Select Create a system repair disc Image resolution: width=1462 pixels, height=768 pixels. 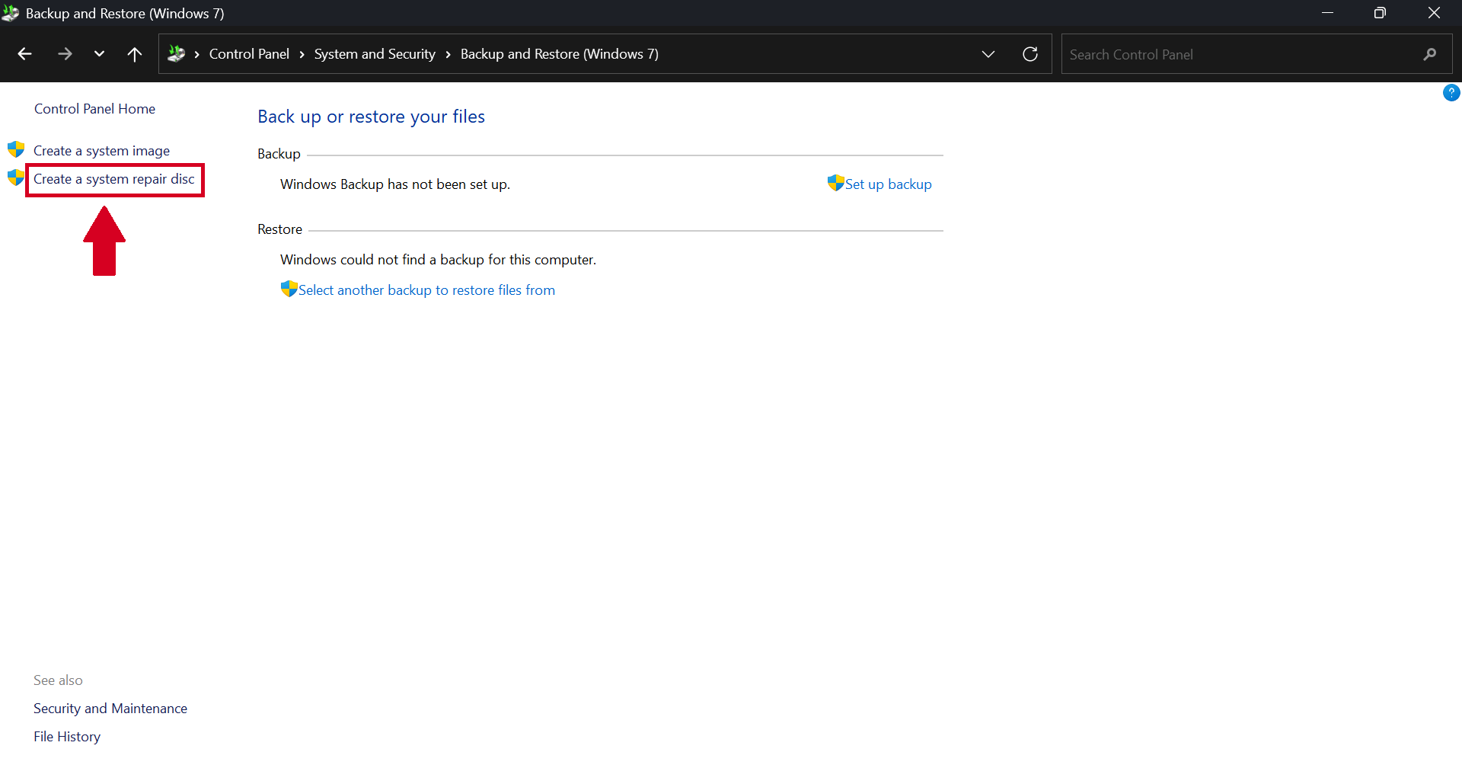(113, 179)
